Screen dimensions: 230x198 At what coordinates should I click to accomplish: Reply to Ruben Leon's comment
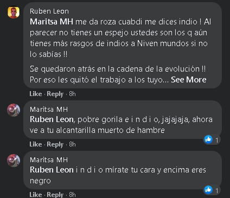(55, 94)
